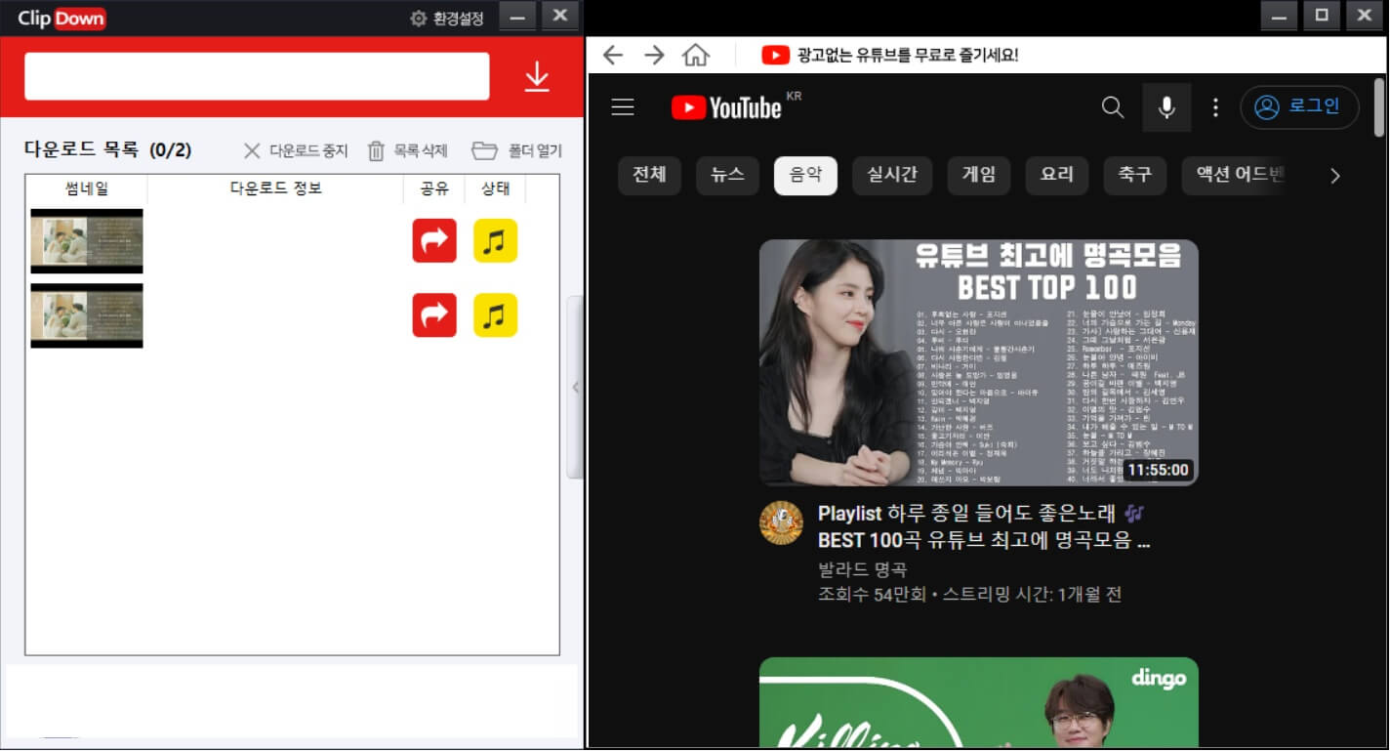Click the 썸네일 column header
The height and width of the screenshot is (751, 1390).
coord(87,188)
